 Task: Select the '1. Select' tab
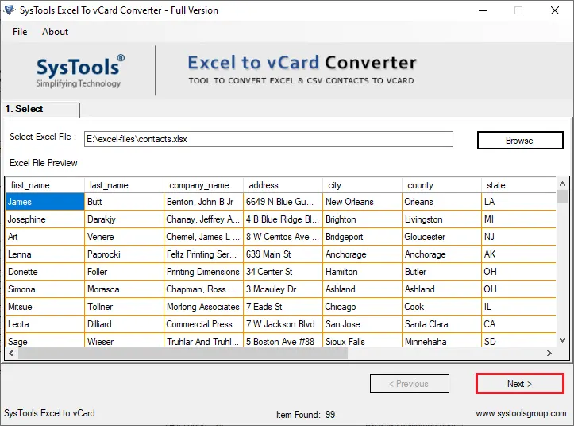tap(40, 109)
